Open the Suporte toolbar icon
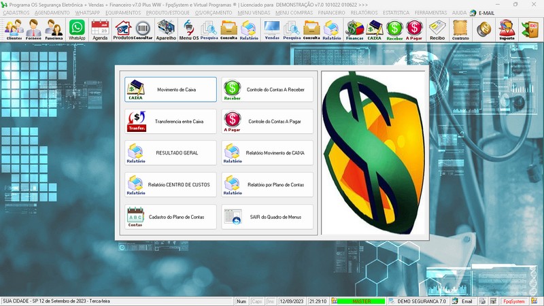Viewport: 544px width, 306px height. 507,30
